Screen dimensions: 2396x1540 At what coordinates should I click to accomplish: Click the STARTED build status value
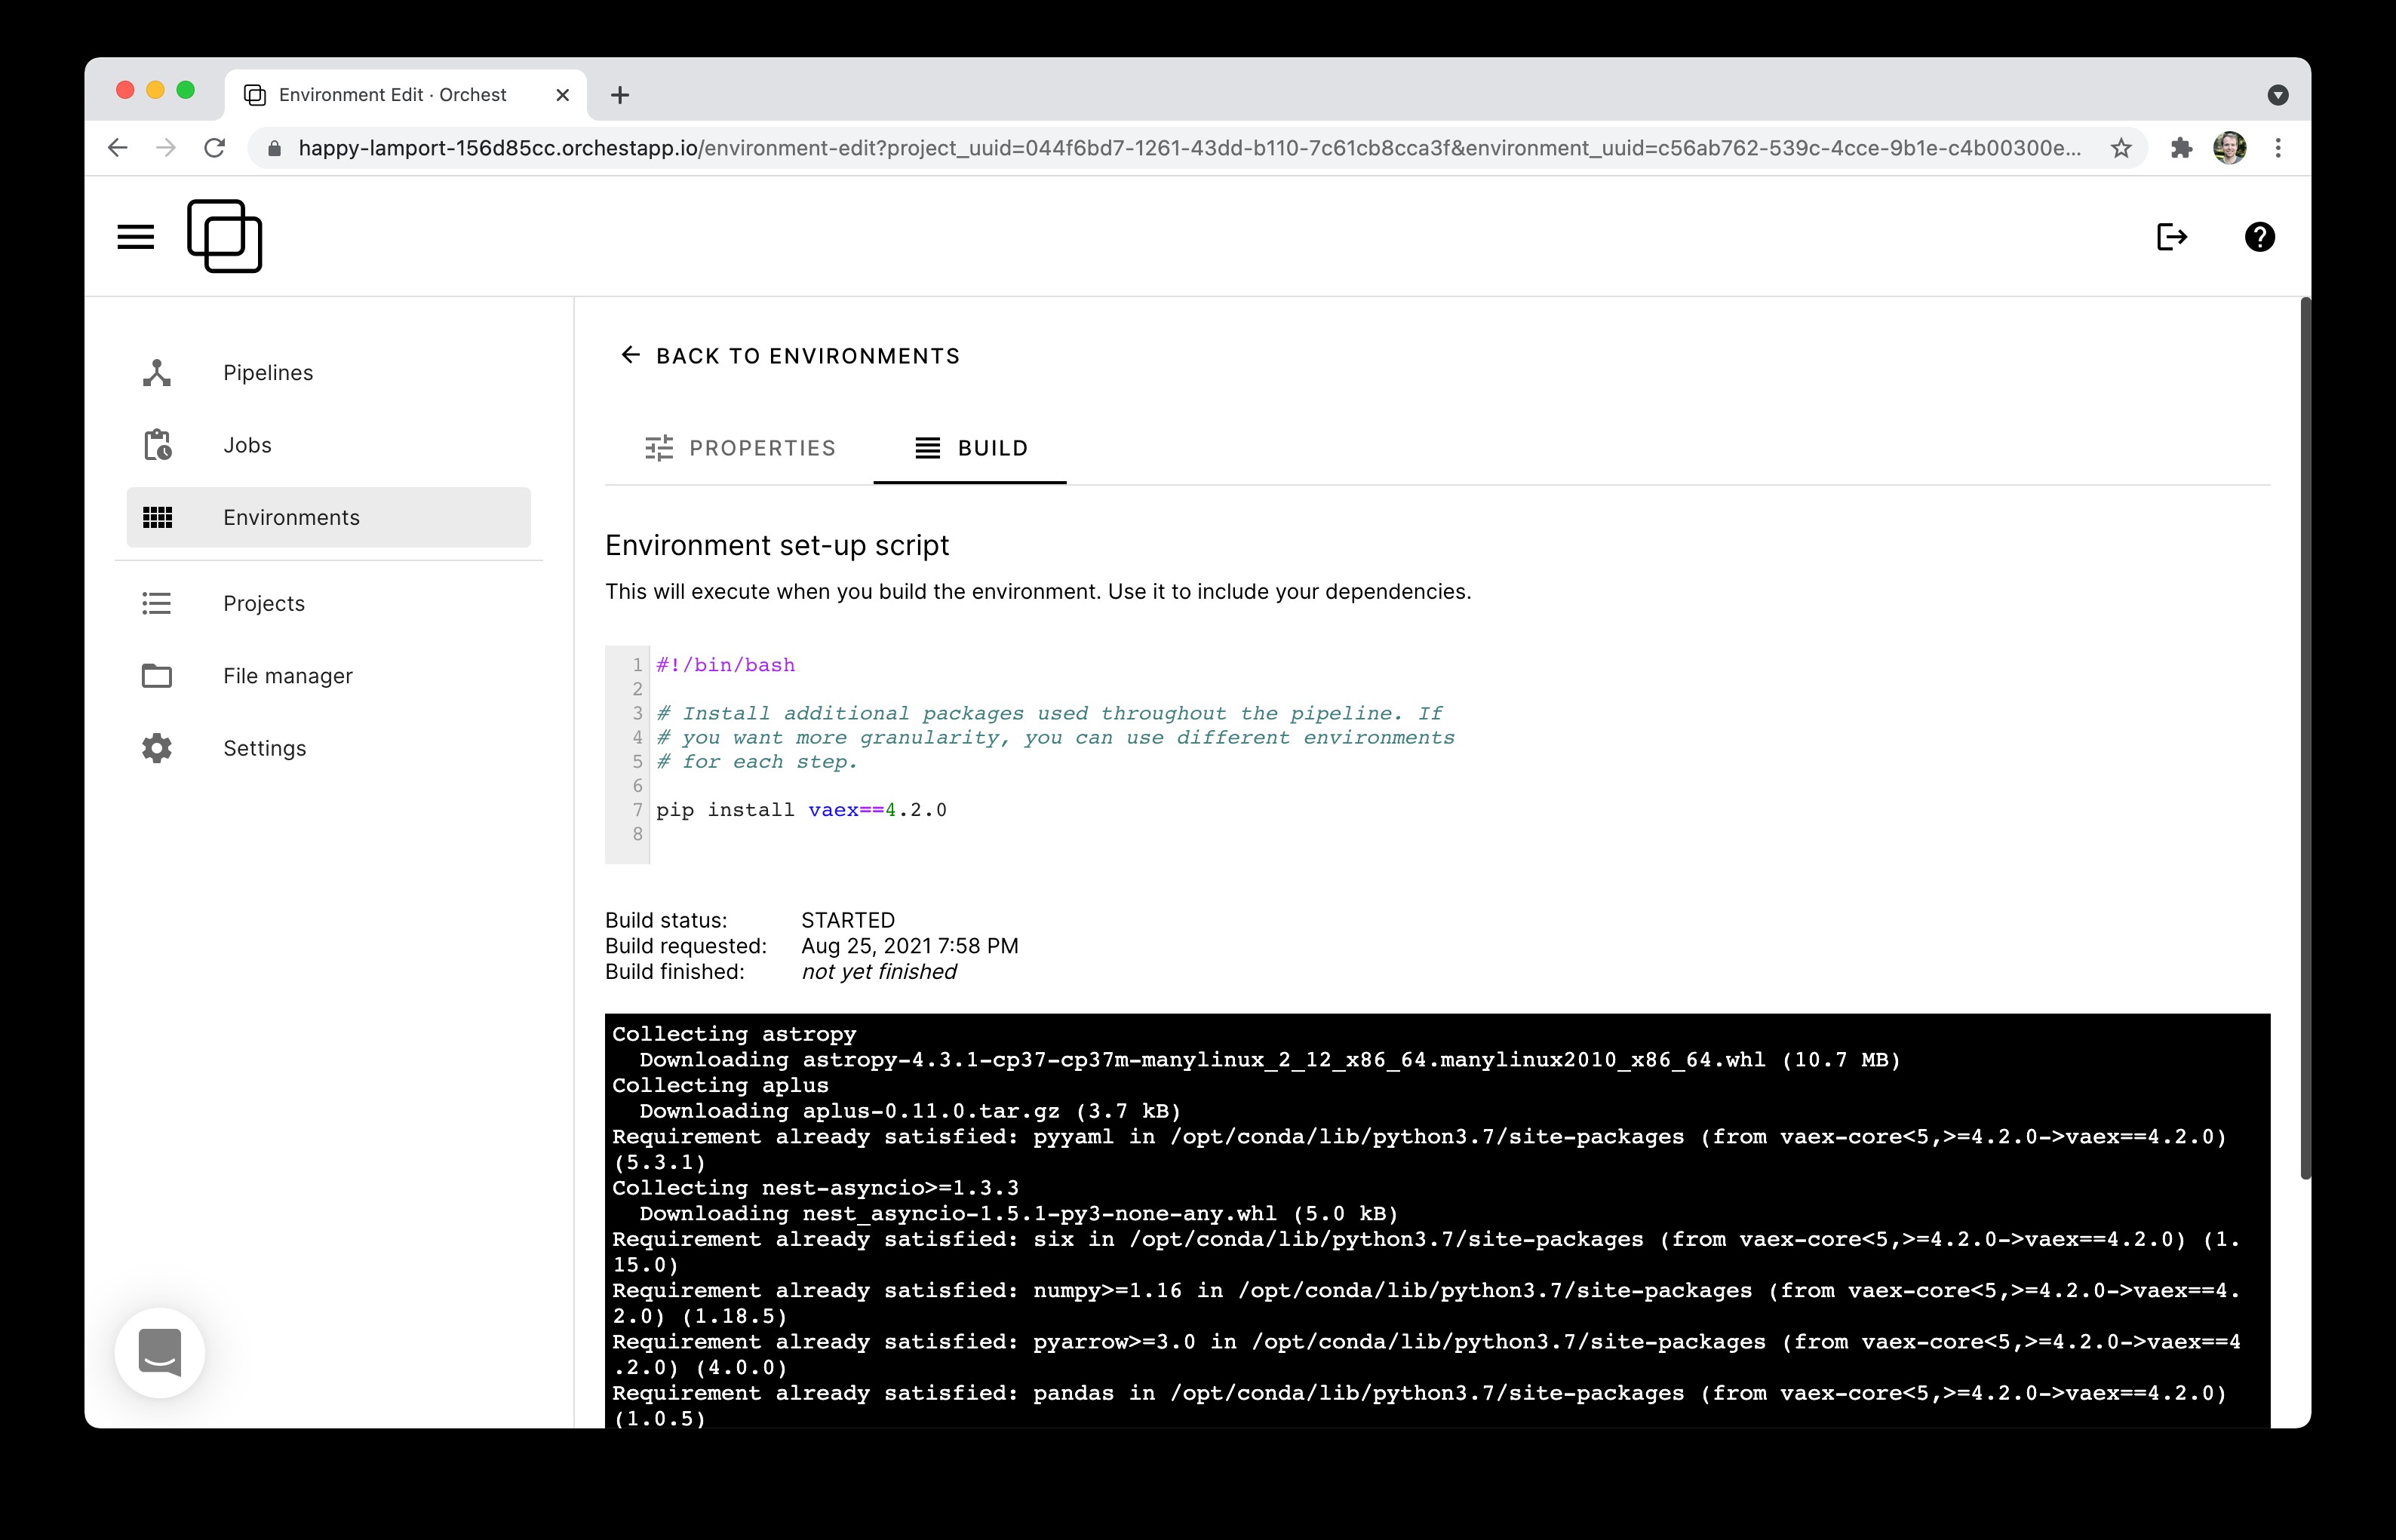pos(849,920)
